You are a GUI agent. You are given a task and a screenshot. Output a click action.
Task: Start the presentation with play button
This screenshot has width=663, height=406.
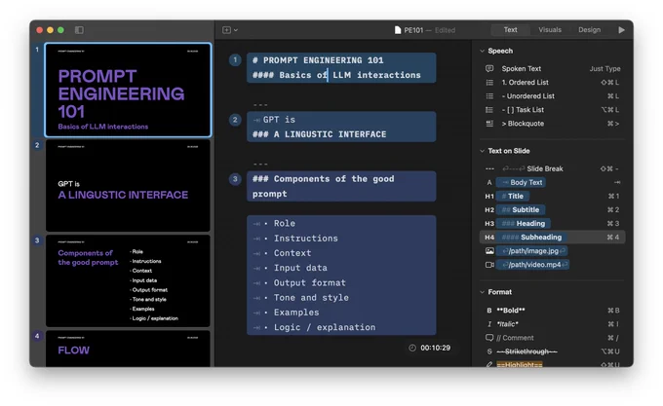point(621,30)
